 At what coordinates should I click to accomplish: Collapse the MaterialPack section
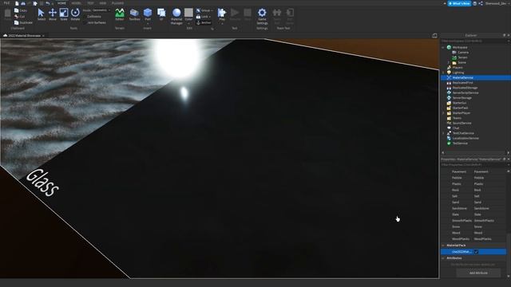coord(443,246)
